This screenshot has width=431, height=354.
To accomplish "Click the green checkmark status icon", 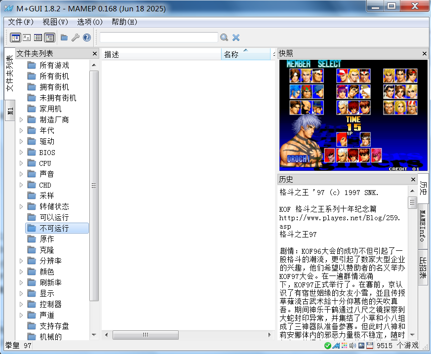I will click(328, 346).
